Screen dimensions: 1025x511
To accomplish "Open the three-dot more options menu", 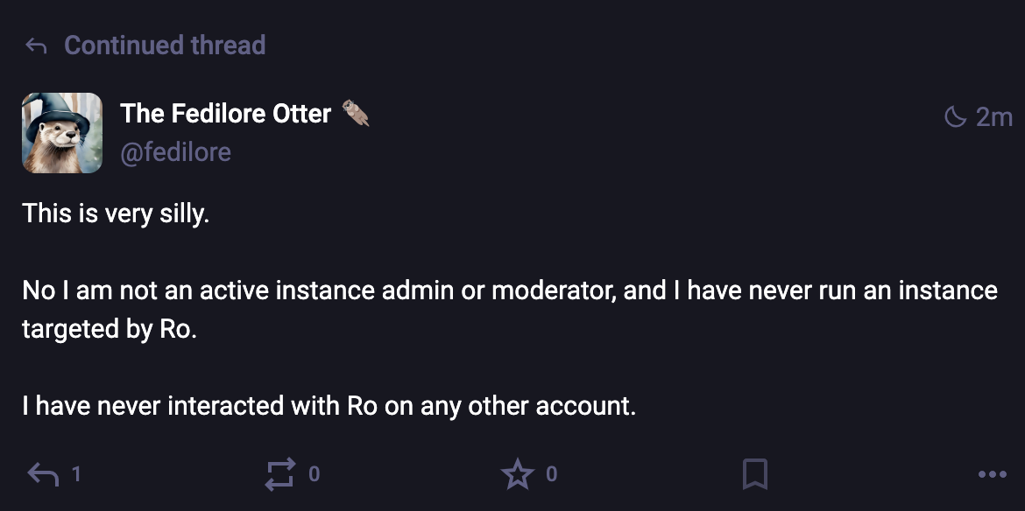I will coord(992,474).
